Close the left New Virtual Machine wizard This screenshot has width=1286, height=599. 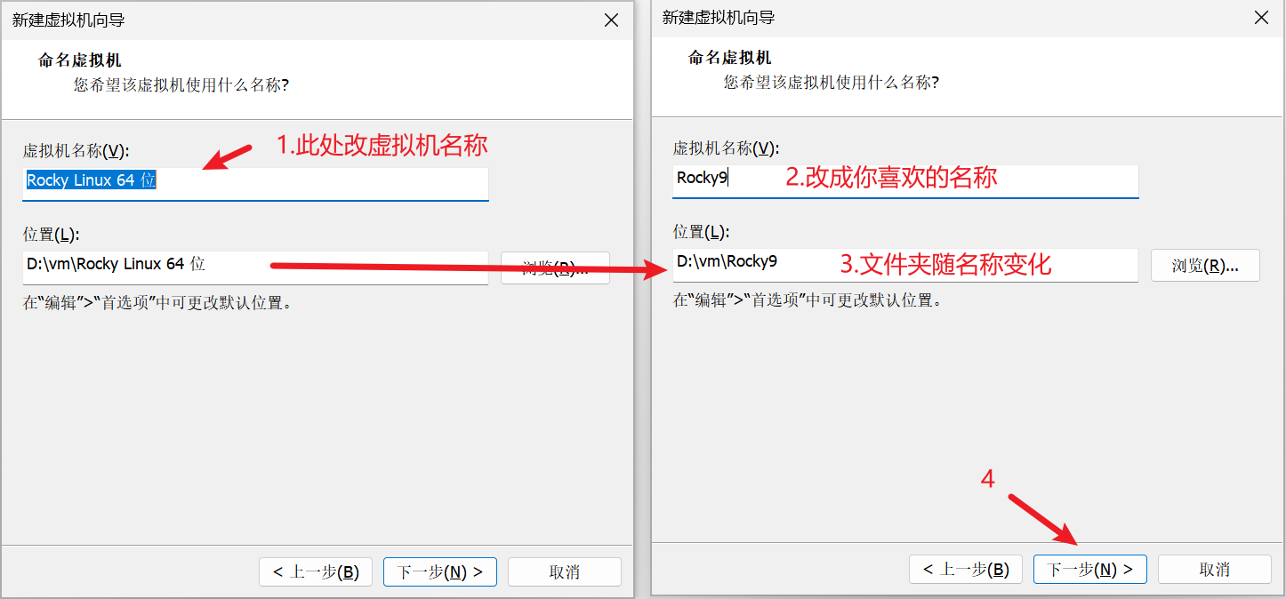[611, 20]
